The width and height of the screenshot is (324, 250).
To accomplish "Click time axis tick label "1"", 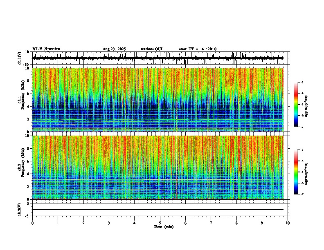I will coord(58,223).
